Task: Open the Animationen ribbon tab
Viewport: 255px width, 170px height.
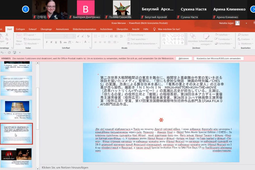Action: tap(62, 29)
